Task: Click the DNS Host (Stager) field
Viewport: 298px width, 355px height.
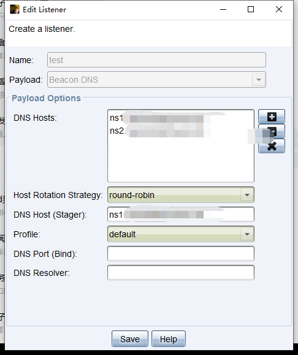Action: click(x=181, y=214)
